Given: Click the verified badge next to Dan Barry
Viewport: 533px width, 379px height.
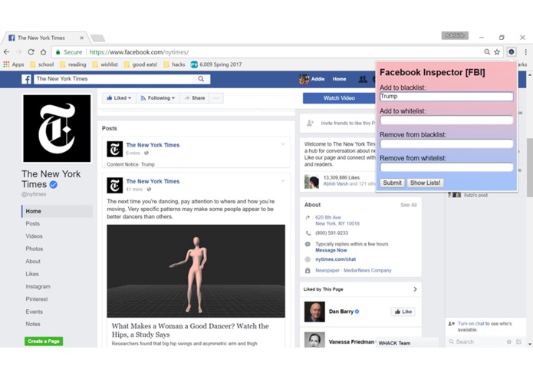Looking at the screenshot, I should tap(357, 311).
